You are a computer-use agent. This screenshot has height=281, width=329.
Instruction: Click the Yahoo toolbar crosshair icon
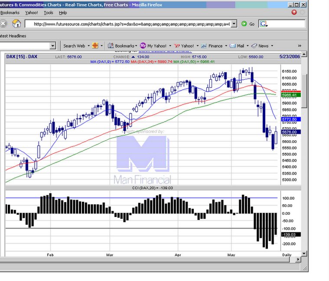[x=95, y=46]
